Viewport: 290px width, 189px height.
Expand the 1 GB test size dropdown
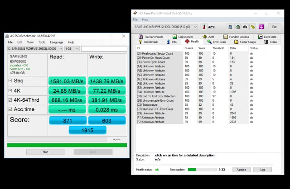[77, 49]
